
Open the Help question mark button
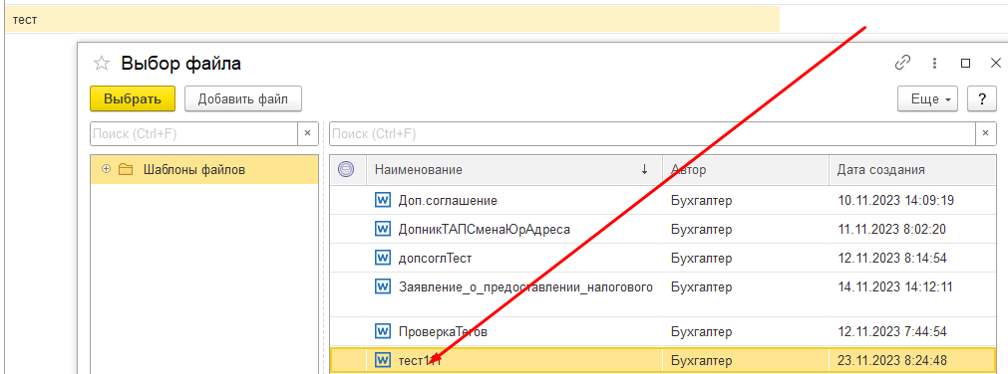[982, 99]
